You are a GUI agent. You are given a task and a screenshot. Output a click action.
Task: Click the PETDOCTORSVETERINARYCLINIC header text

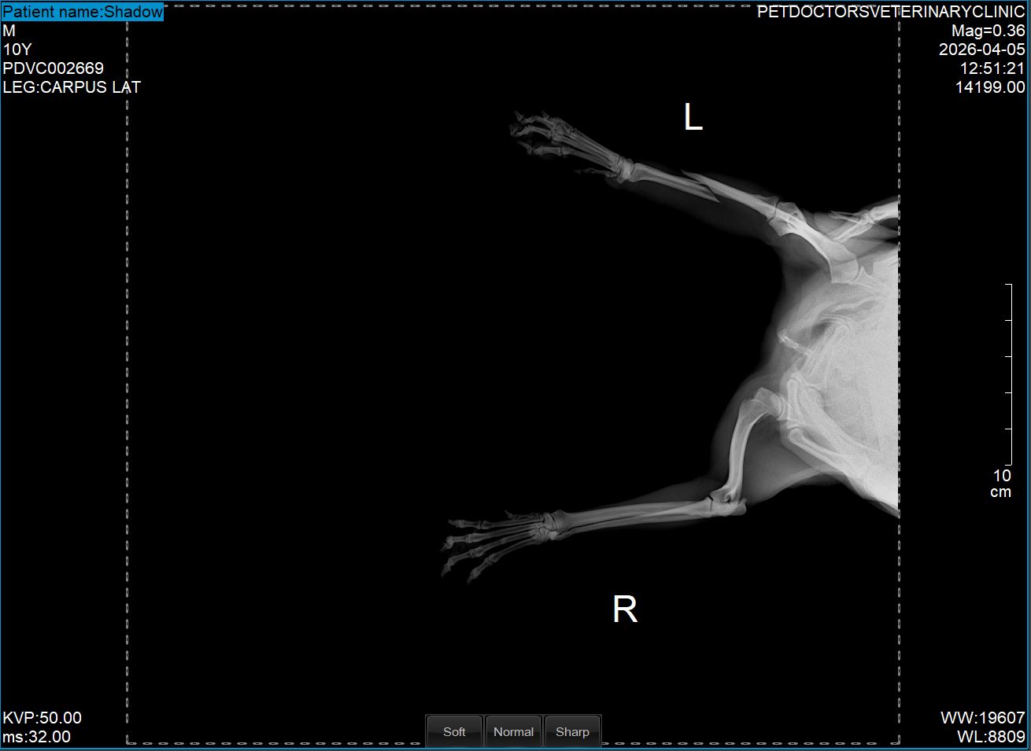[x=891, y=12]
